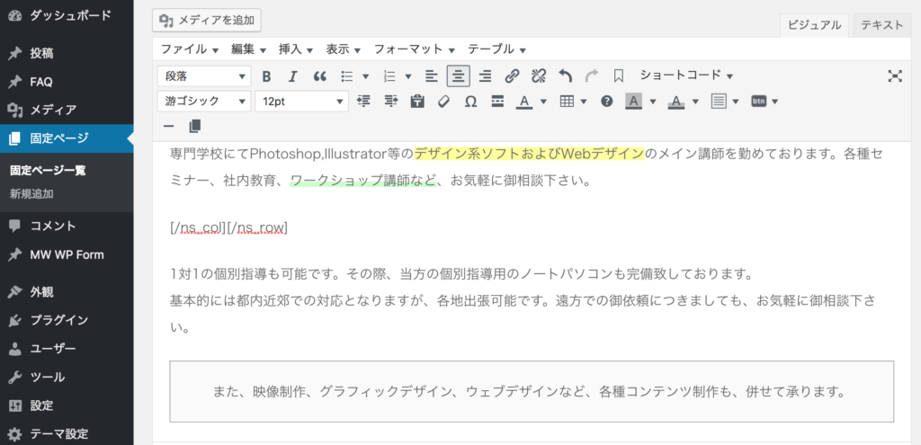
Task: Switch to the テキスト editor tab
Action: pyautogui.click(x=881, y=25)
